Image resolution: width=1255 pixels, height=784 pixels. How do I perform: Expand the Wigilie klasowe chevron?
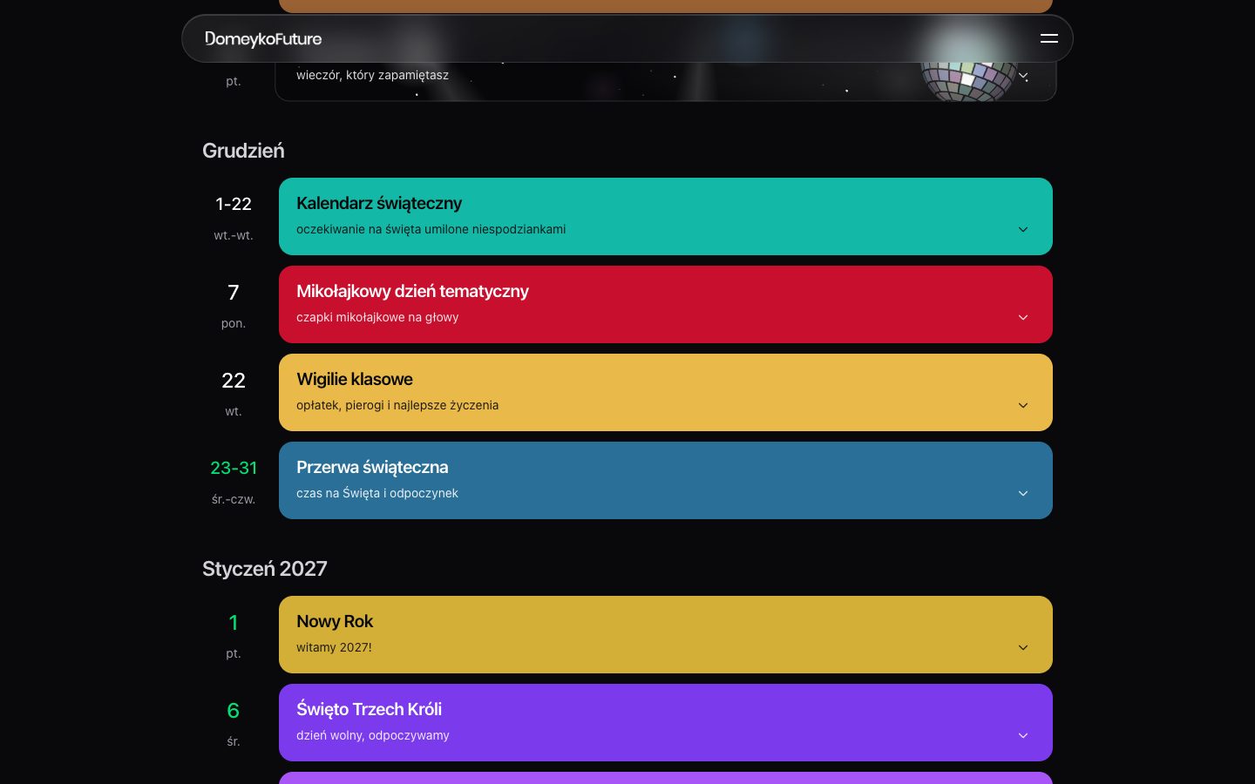click(1023, 405)
